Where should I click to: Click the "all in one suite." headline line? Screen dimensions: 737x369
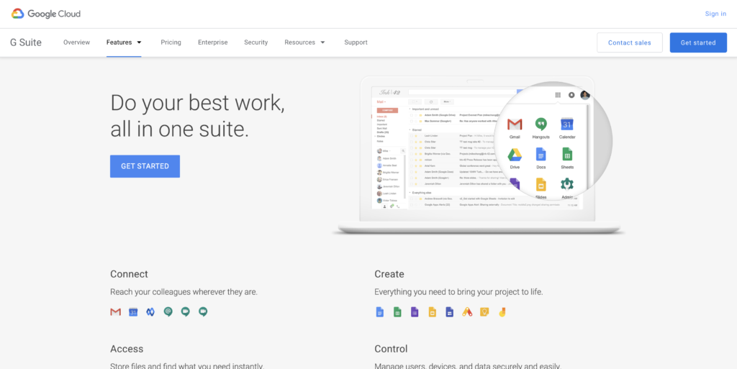[179, 129]
